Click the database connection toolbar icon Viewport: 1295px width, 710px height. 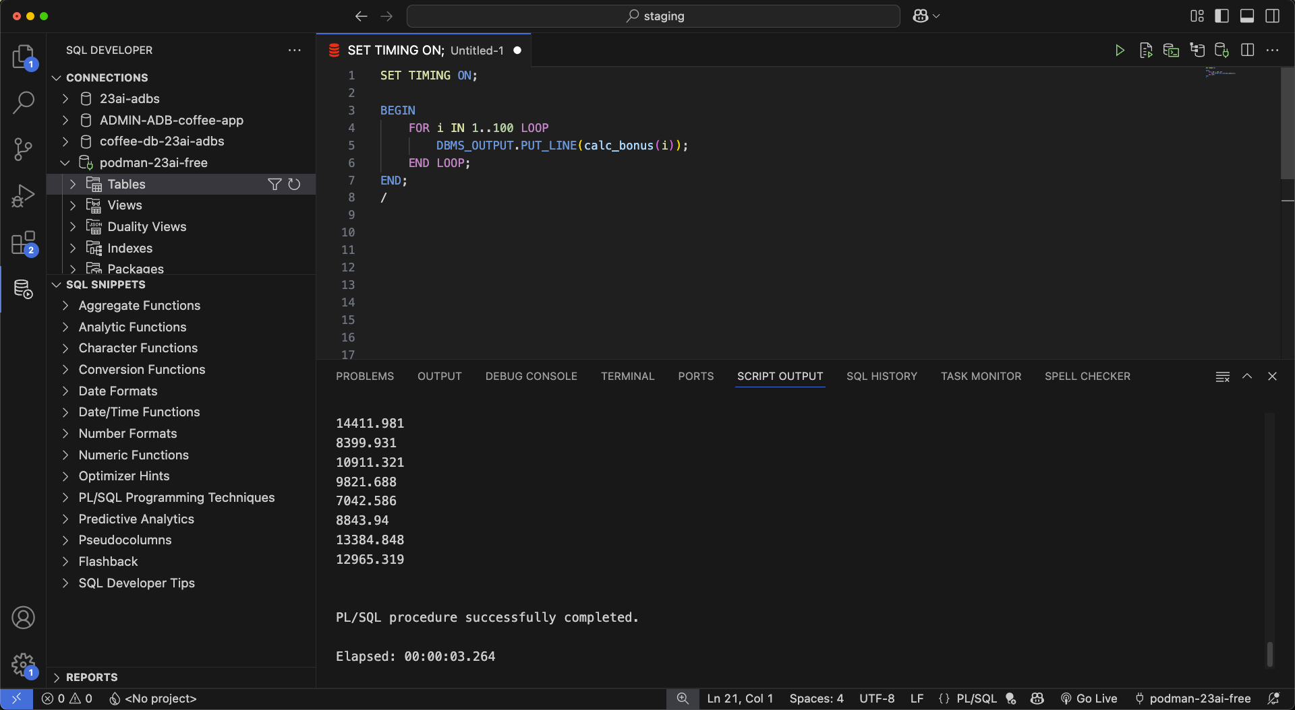pos(1221,51)
